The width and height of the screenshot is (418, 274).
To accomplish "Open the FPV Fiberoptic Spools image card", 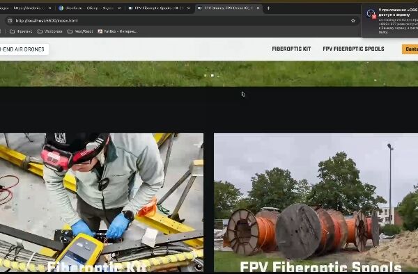I will point(316,202).
